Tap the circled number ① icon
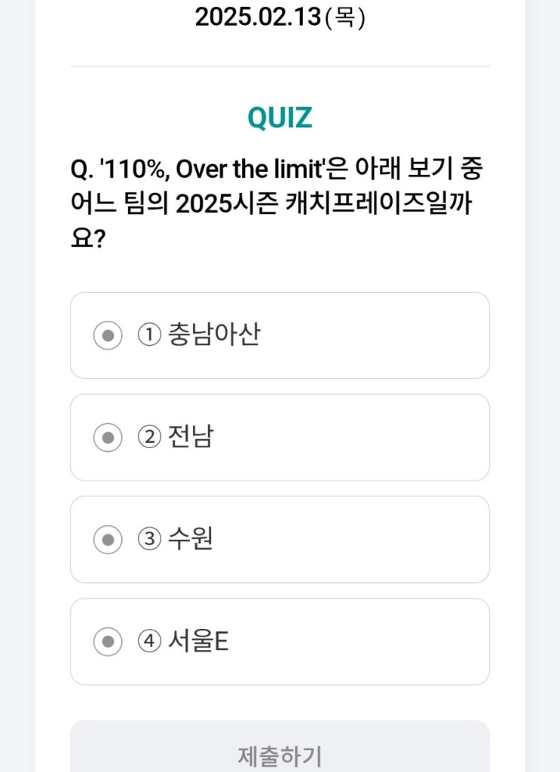The image size is (560, 772). click(149, 335)
